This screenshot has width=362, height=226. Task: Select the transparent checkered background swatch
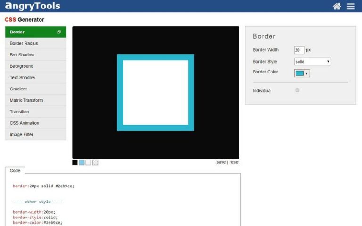coord(95,162)
